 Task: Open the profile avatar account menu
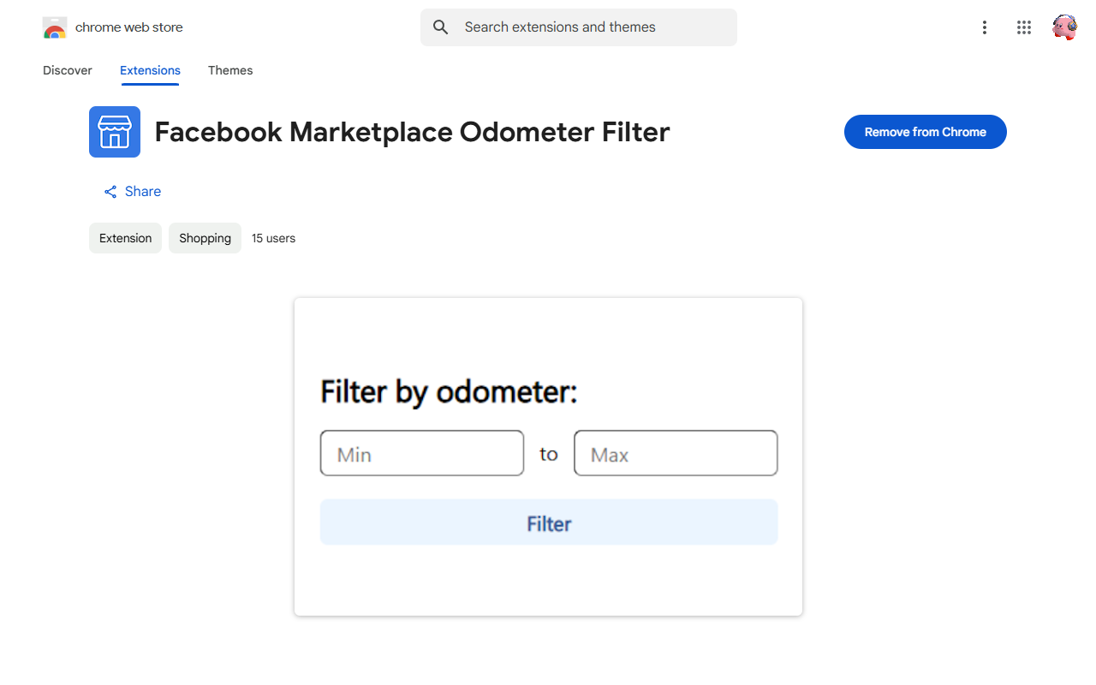1064,27
